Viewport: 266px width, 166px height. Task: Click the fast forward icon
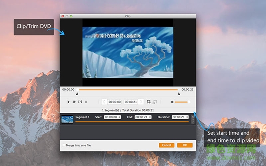74,102
